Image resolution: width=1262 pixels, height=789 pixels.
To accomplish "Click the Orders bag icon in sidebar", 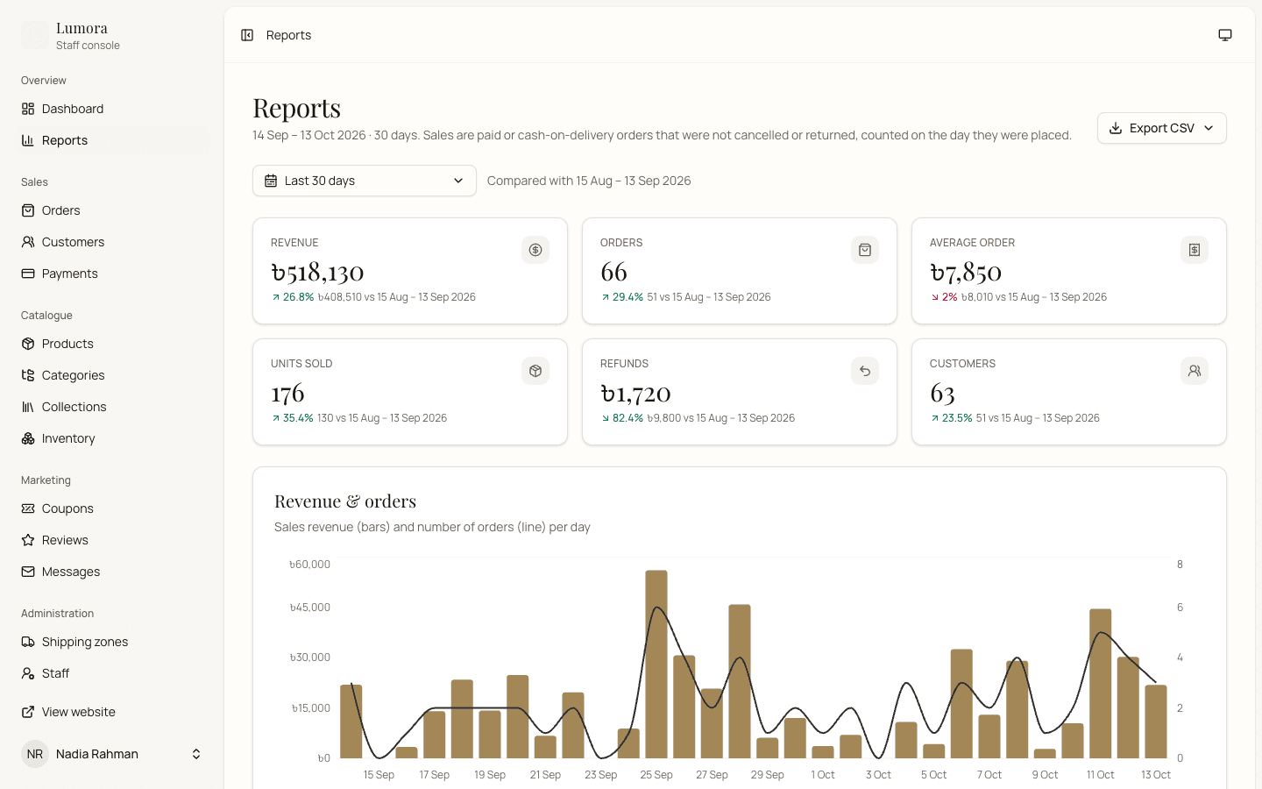I will pyautogui.click(x=28, y=210).
